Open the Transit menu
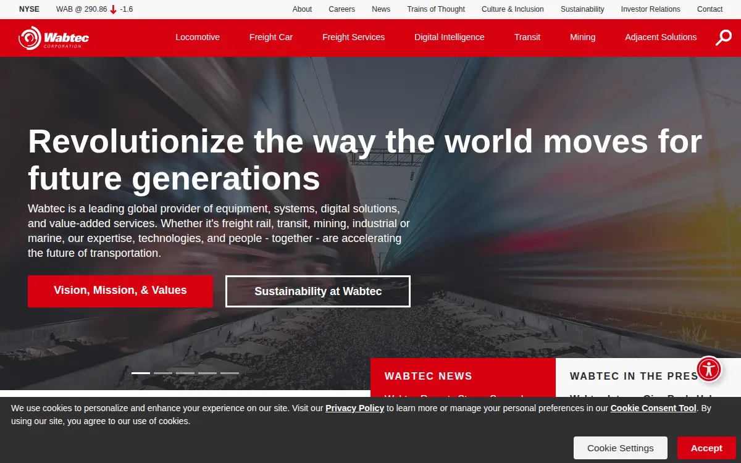 tap(527, 37)
